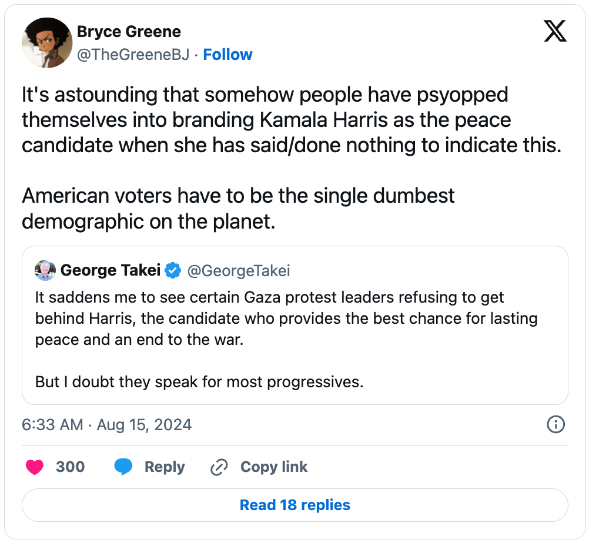Click the chain link copy icon
The width and height of the screenshot is (589, 543).
(219, 467)
